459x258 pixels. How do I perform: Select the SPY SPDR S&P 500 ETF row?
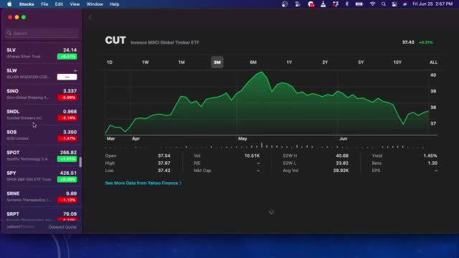[x=42, y=176]
